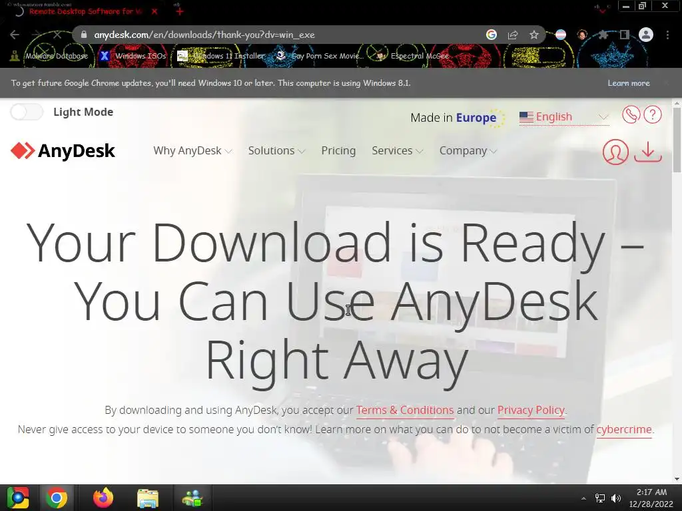
Task: Open a new tab with plus button
Action: tap(180, 12)
